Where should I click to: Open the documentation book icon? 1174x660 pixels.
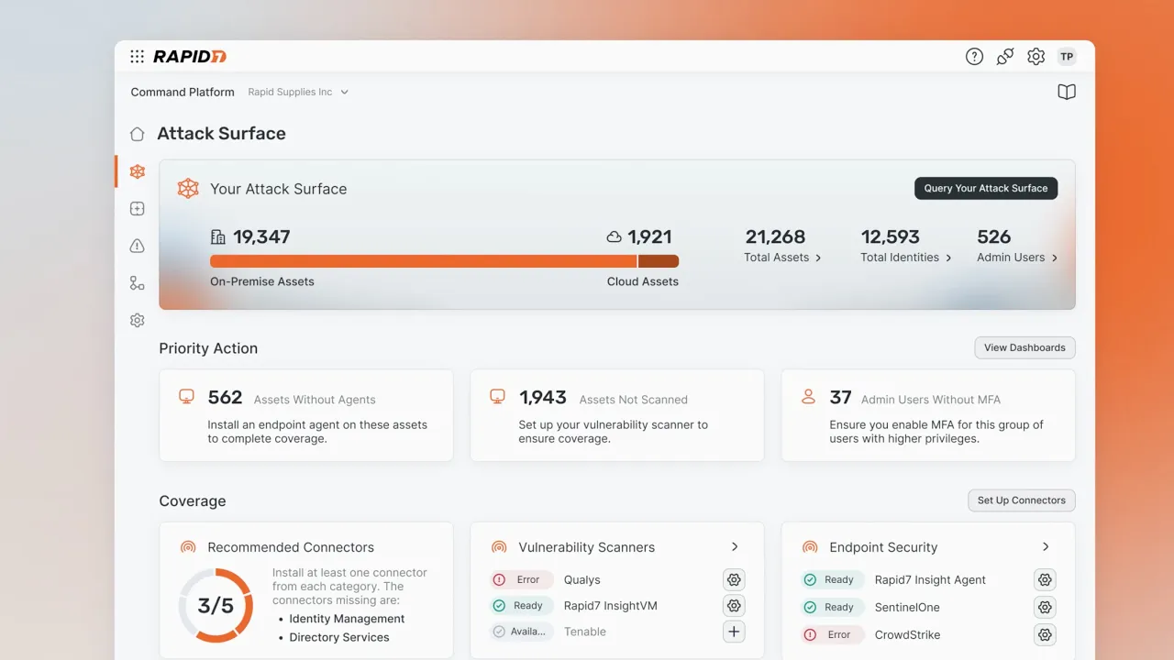[1066, 92]
